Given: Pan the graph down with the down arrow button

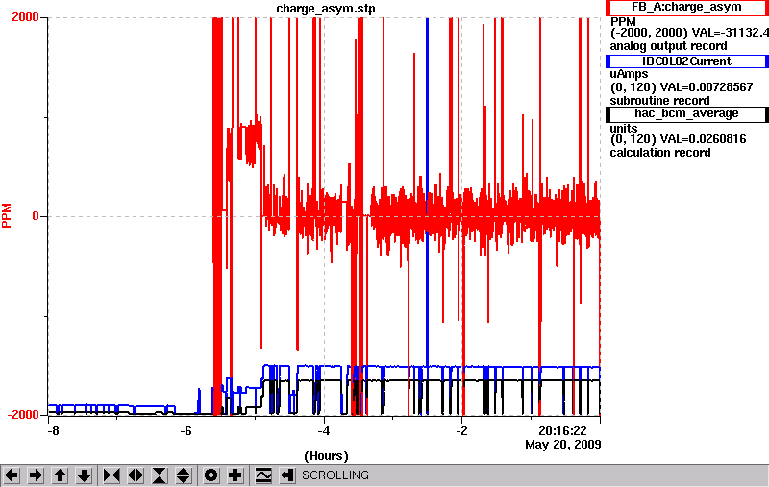Looking at the screenshot, I should tap(84, 475).
